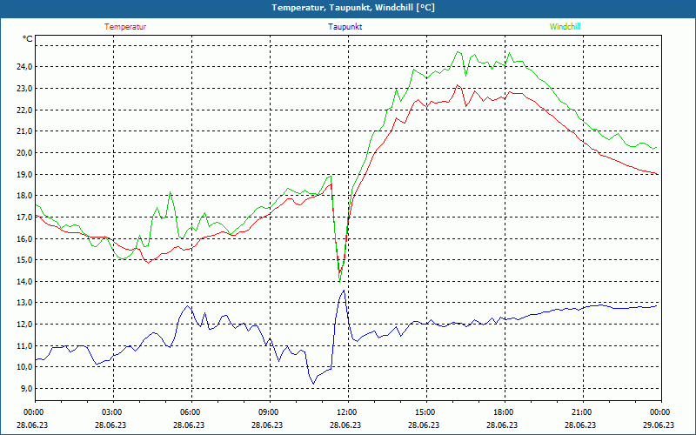Select the 9,0 y-axis value

point(27,388)
